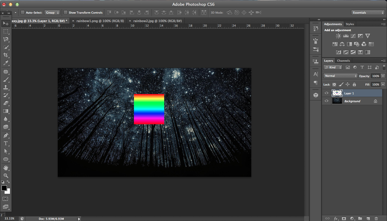Check Show Transform Controls
This screenshot has width=387, height=221.
click(65, 12)
